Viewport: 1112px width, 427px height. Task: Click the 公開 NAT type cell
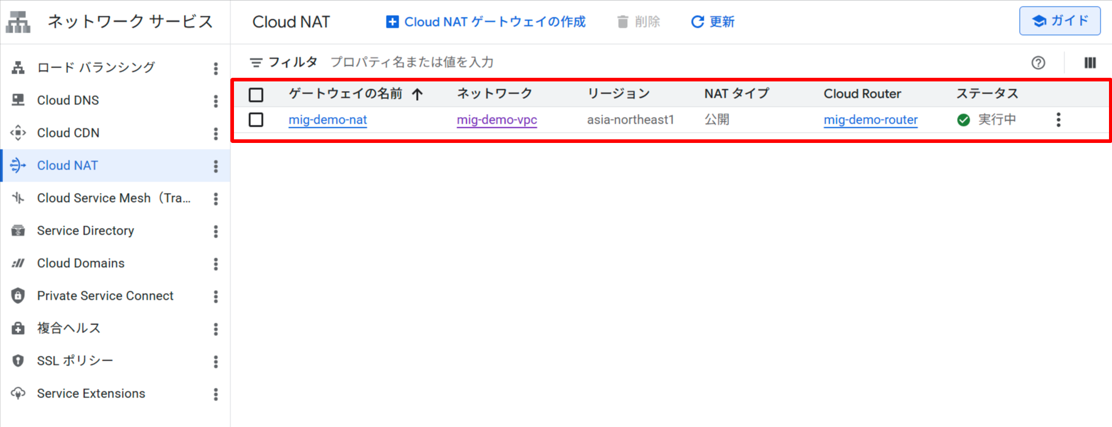tap(717, 119)
